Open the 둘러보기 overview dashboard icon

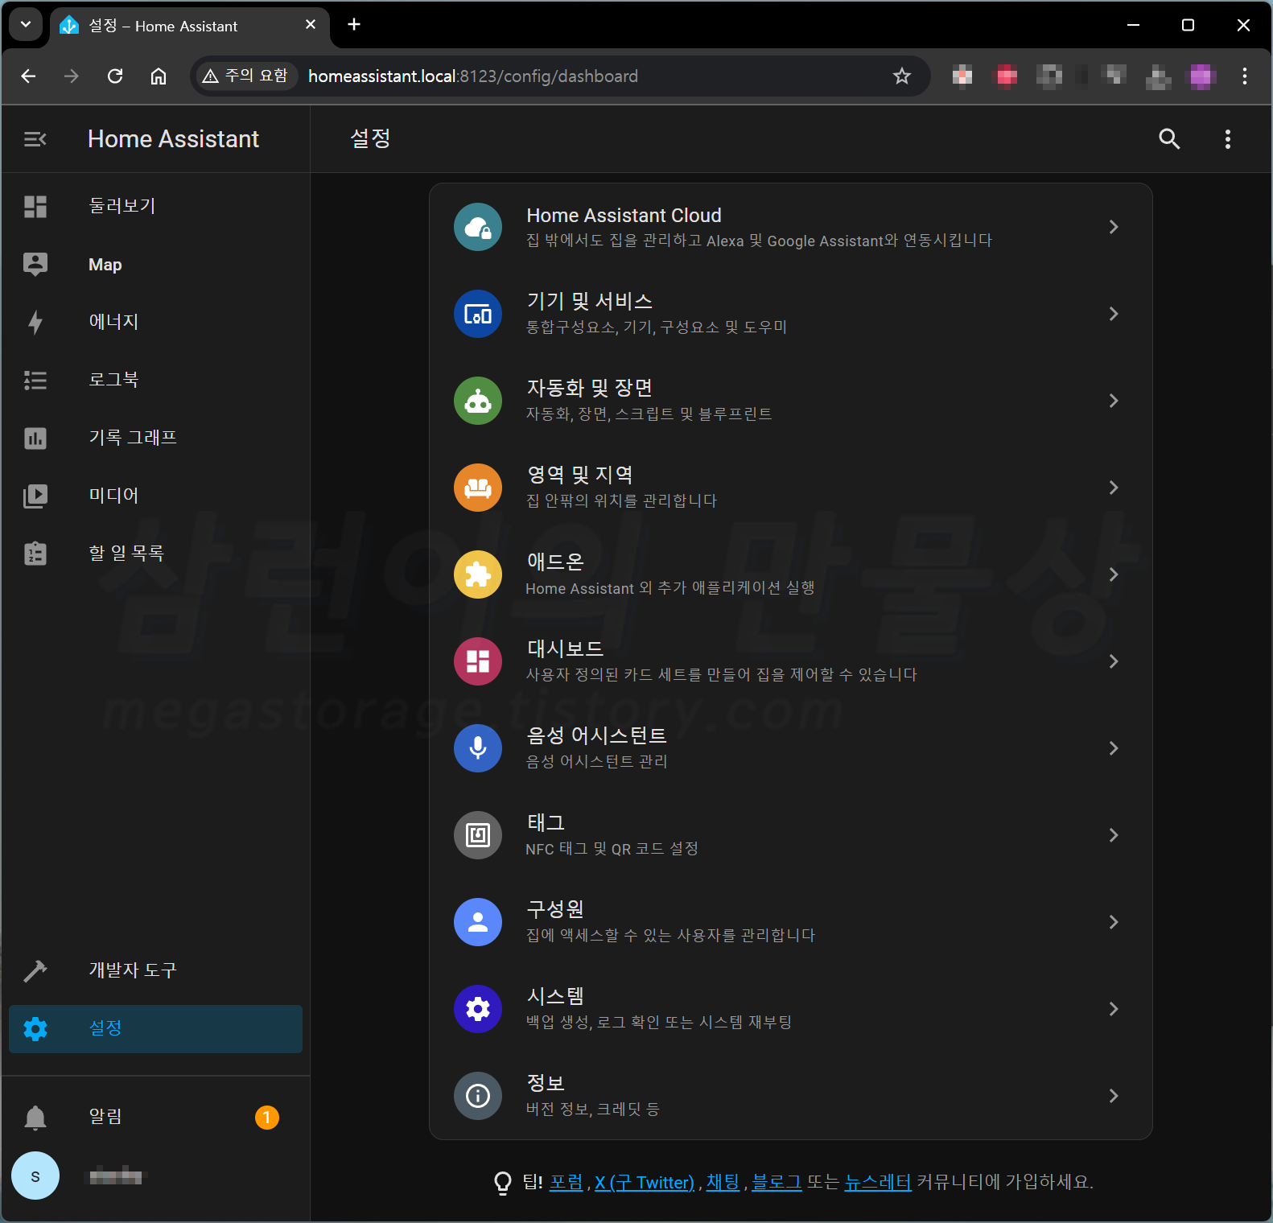[x=35, y=207]
